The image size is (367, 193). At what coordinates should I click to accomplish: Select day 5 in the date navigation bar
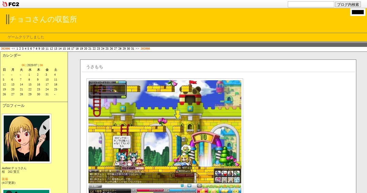point(28,49)
